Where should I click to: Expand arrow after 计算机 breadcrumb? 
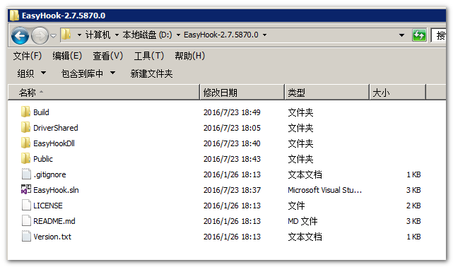[117, 35]
